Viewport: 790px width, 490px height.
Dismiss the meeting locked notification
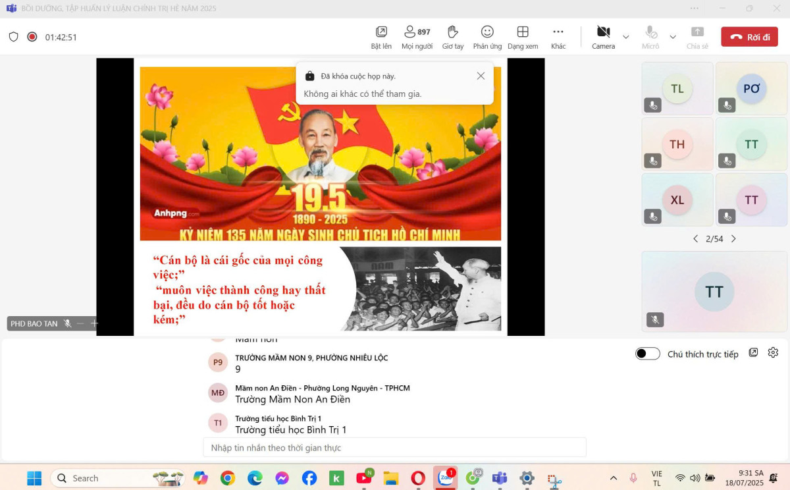[x=481, y=76]
